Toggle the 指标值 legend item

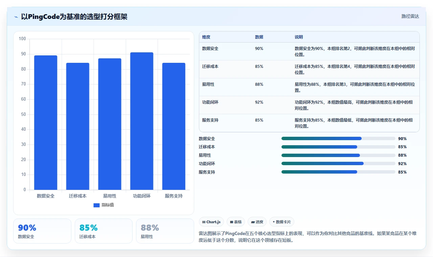coord(104,205)
